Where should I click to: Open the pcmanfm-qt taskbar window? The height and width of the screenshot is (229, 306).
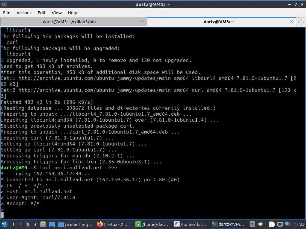(76, 224)
